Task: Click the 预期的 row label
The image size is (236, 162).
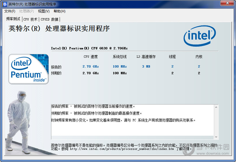Action: pos(56,73)
